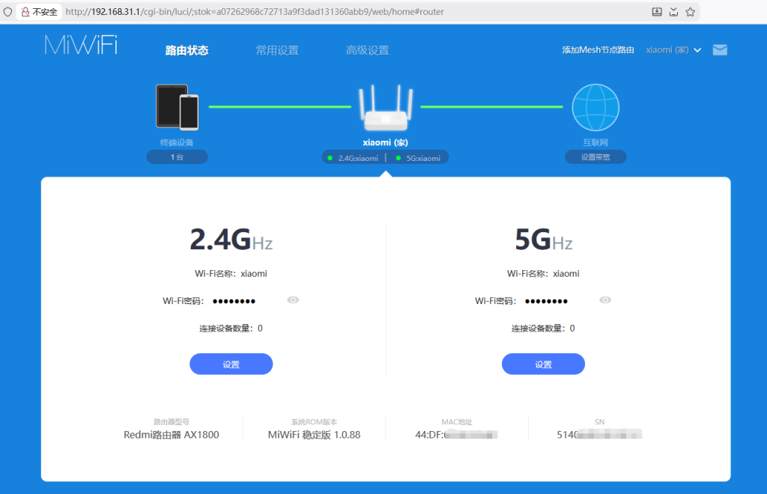Click the 1台 connected devices button
The width and height of the screenshot is (767, 494).
click(177, 156)
